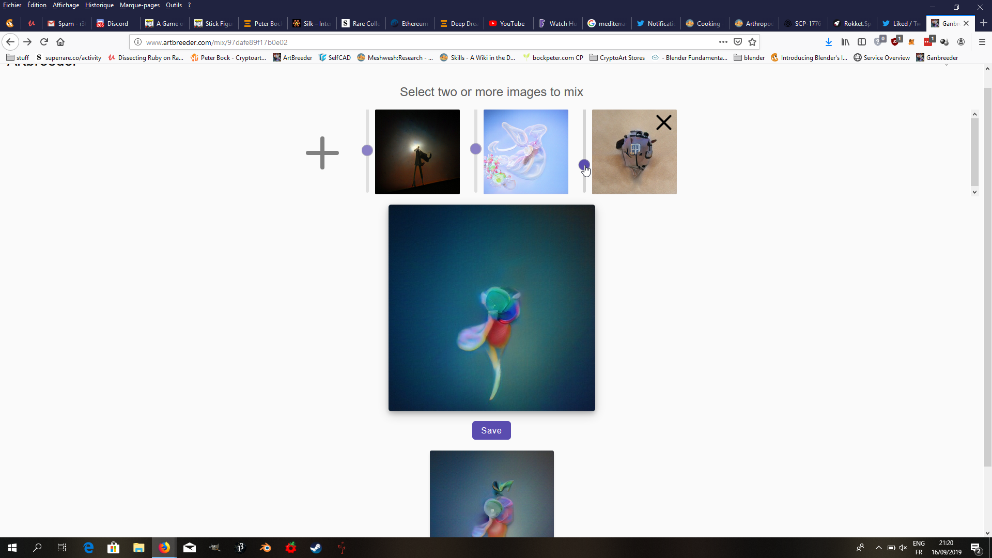Open the ArtBreeder bookmark
The width and height of the screenshot is (992, 558).
[292, 57]
